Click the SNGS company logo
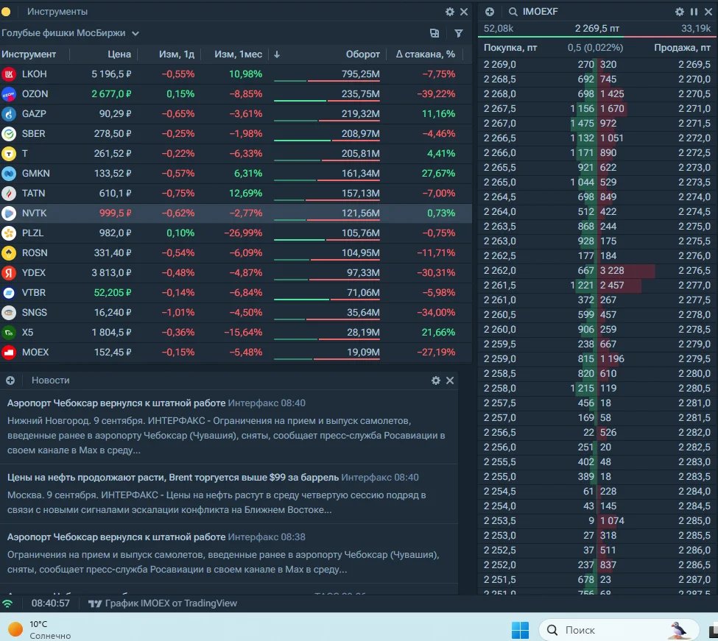The width and height of the screenshot is (718, 641). (9, 313)
